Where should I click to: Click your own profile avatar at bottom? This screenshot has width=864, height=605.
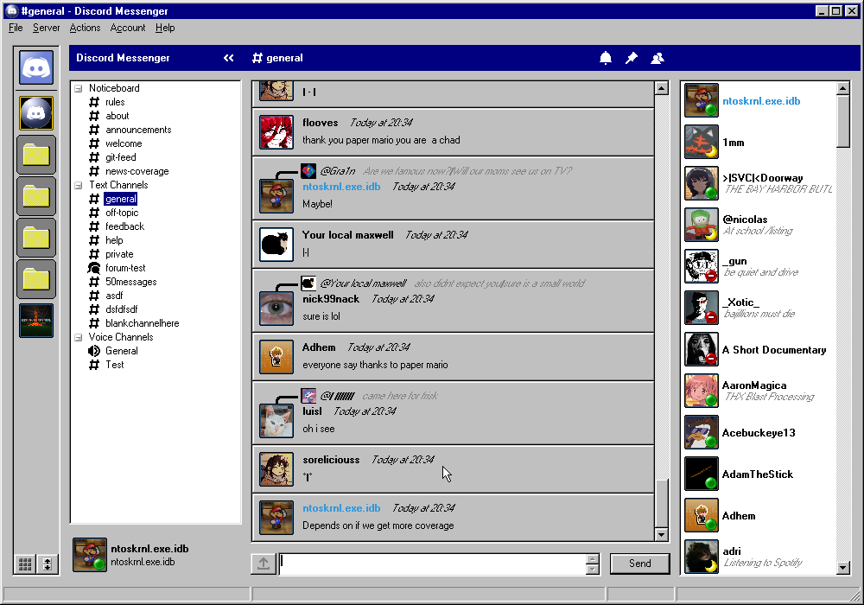[90, 555]
